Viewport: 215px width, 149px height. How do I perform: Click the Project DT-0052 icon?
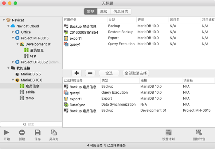tap(17, 62)
